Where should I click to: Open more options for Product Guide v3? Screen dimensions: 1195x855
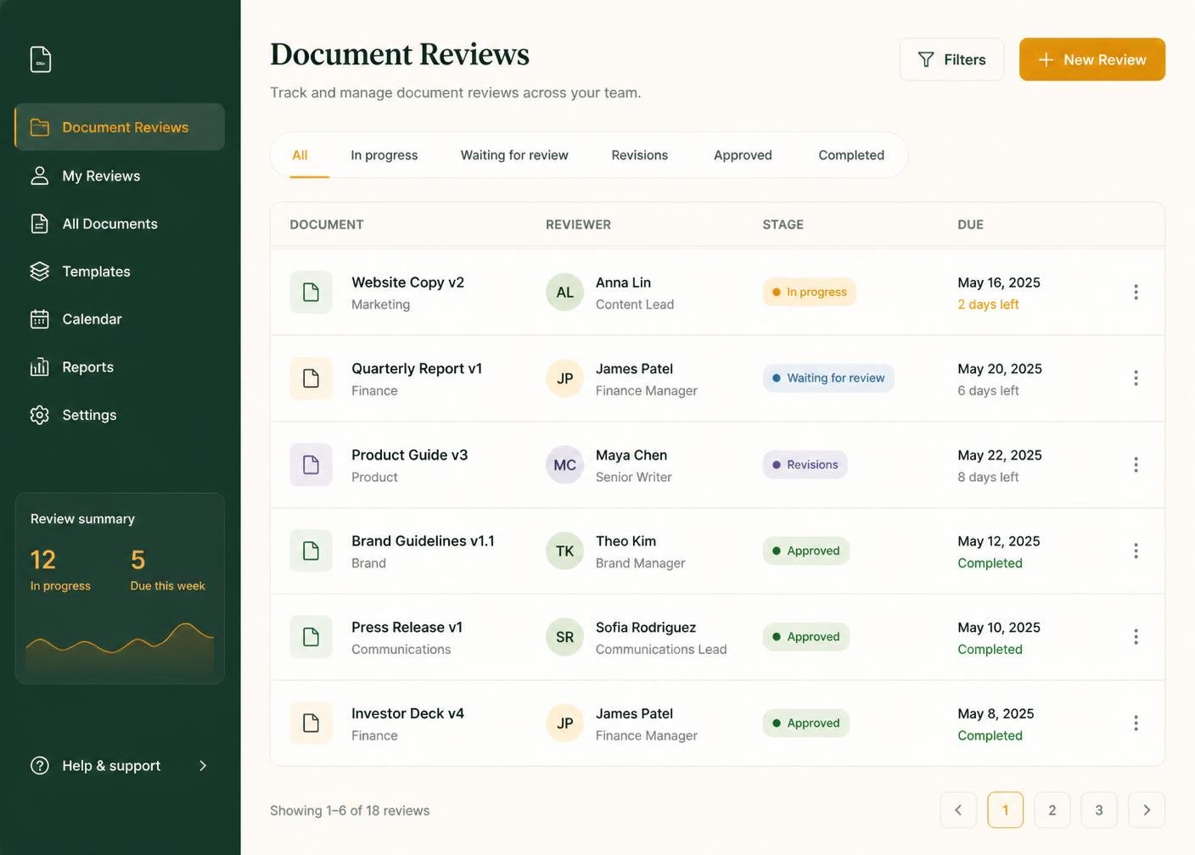[x=1136, y=465]
